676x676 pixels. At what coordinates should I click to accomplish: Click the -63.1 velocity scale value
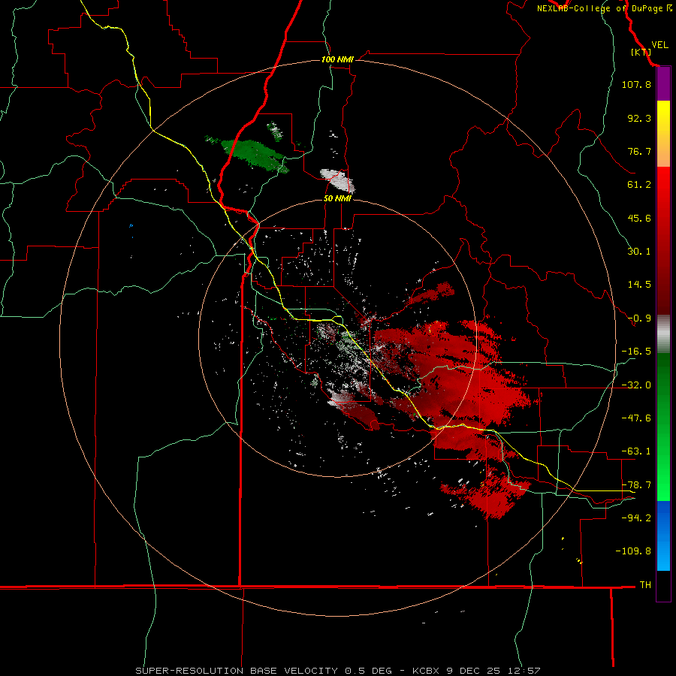tap(636, 451)
